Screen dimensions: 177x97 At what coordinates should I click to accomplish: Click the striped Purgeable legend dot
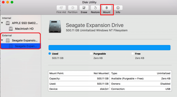click(91, 54)
